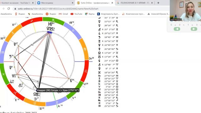Viewport: 201px width, 113px height.
Task: Select the Neptune row 22°49'25"
Action: point(108,45)
